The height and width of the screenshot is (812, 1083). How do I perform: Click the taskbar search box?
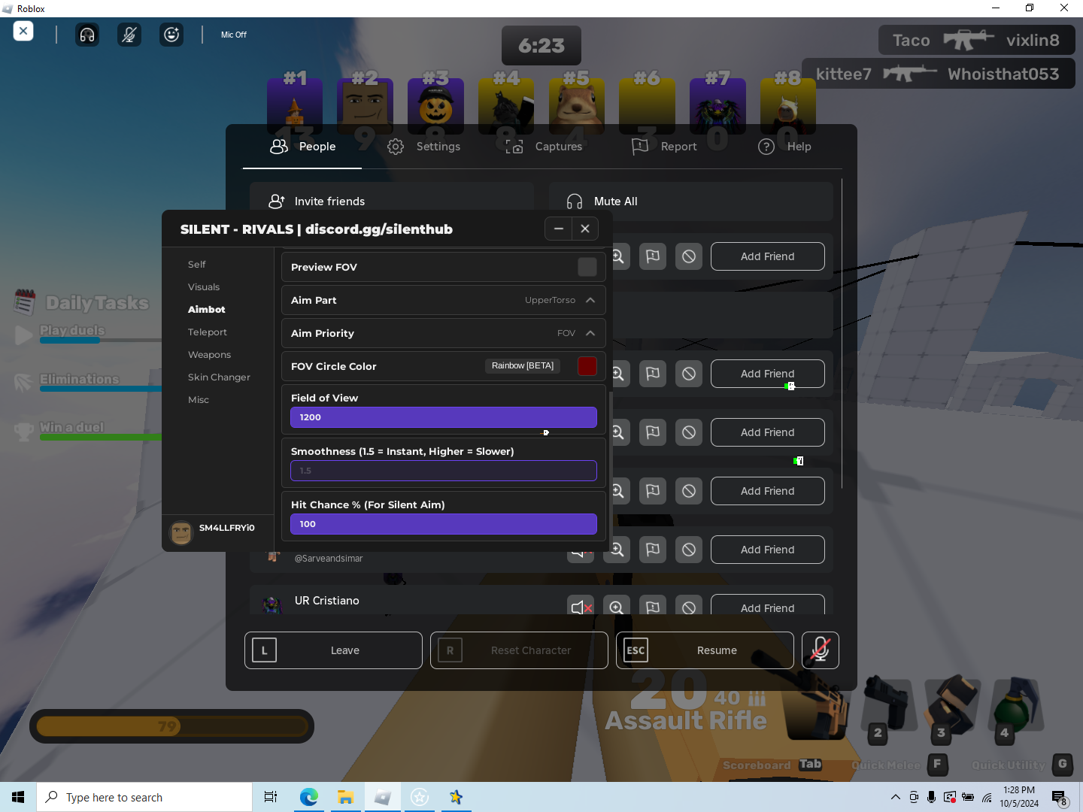click(x=144, y=797)
